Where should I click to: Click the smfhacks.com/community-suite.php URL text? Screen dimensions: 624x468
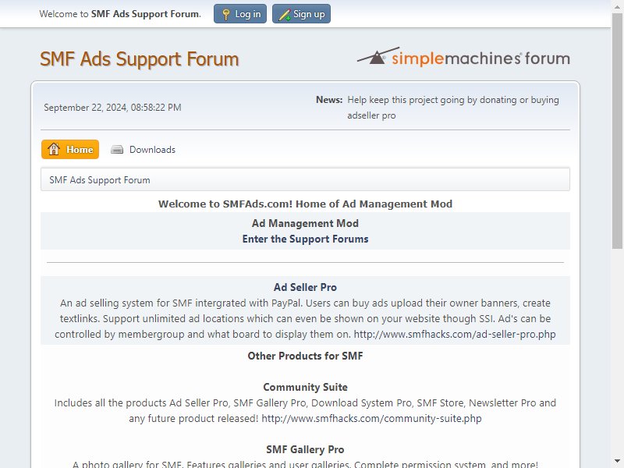pos(372,419)
